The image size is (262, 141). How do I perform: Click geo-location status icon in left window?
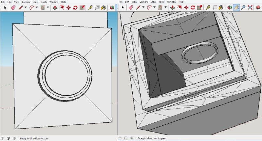[2, 138]
